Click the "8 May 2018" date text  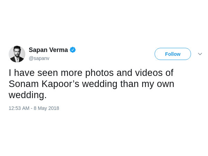coord(46,108)
